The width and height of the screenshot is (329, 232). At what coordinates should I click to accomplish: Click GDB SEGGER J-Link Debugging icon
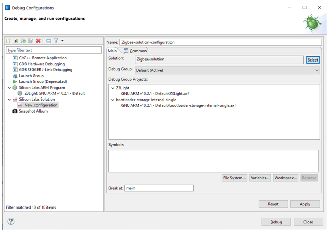click(15, 70)
